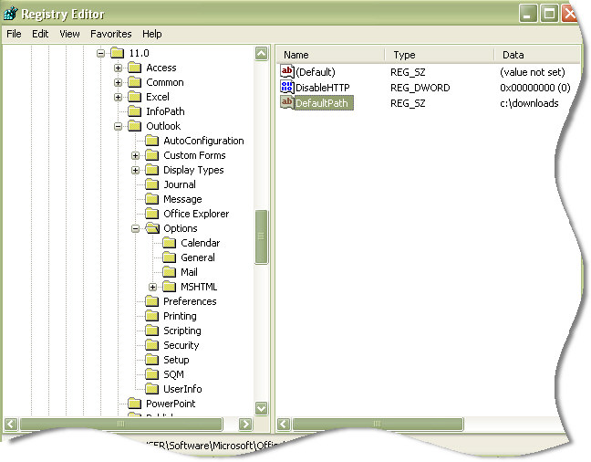Select the Custom Forms folder icon
The height and width of the screenshot is (462, 591).
click(x=152, y=155)
